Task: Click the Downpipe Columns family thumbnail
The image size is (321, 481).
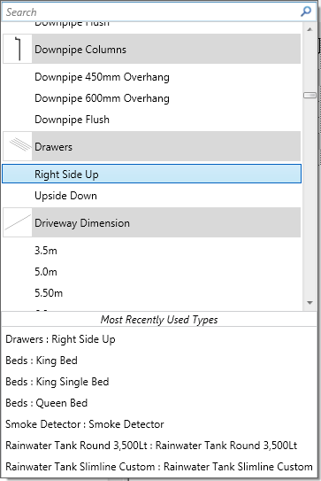Action: click(18, 49)
